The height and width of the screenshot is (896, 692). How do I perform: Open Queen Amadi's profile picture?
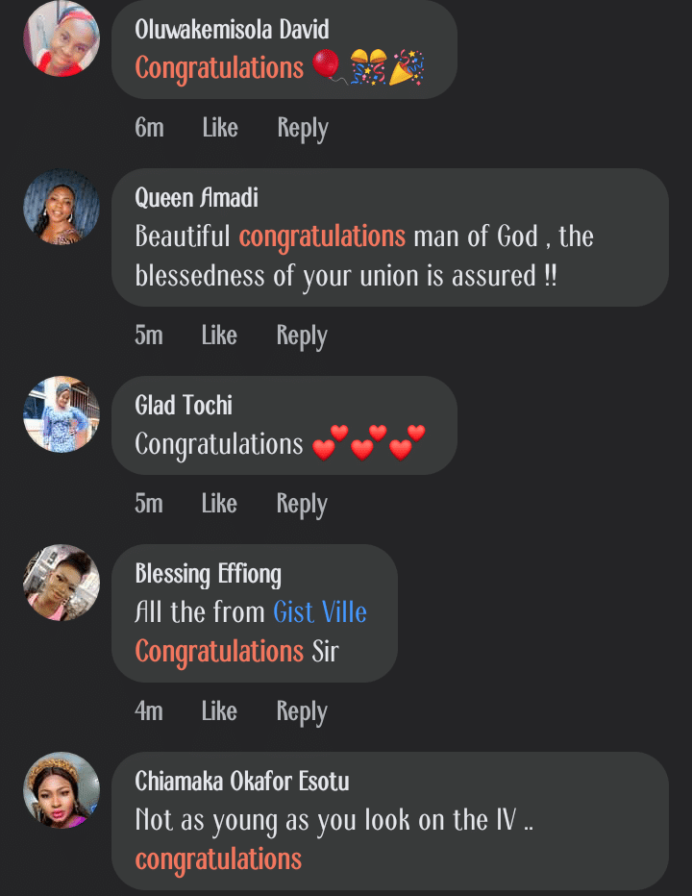tap(62, 208)
